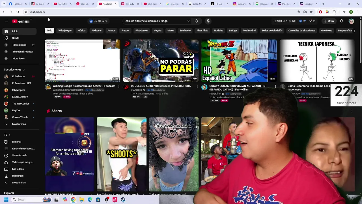This screenshot has height=204, width=362.
Task: Select the Todo filter chip
Action: click(49, 31)
